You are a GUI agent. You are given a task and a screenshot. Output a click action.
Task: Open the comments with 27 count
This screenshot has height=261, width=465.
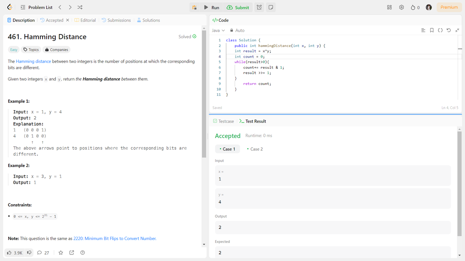pyautogui.click(x=43, y=253)
